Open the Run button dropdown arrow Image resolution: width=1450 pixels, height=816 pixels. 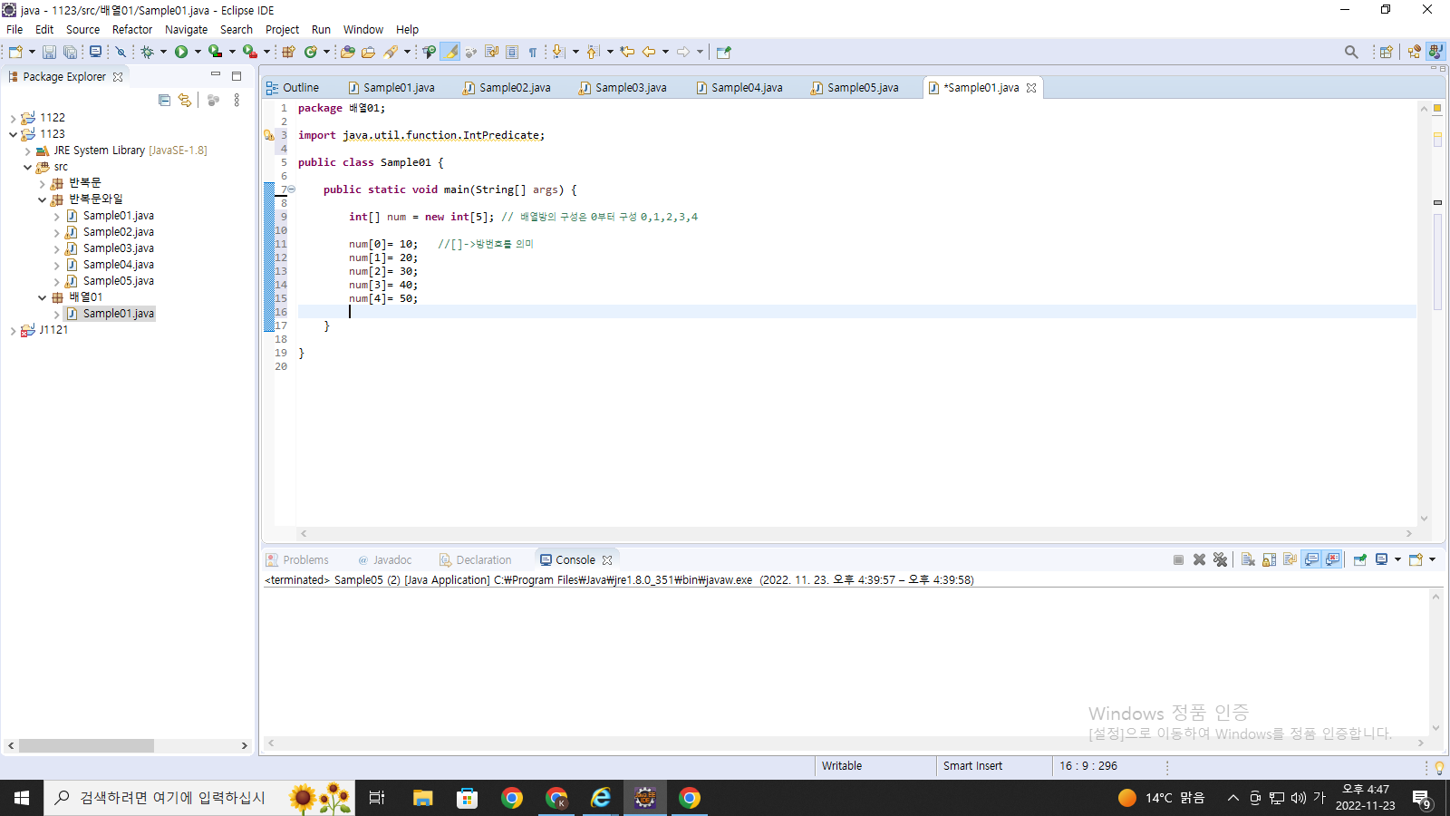(197, 52)
